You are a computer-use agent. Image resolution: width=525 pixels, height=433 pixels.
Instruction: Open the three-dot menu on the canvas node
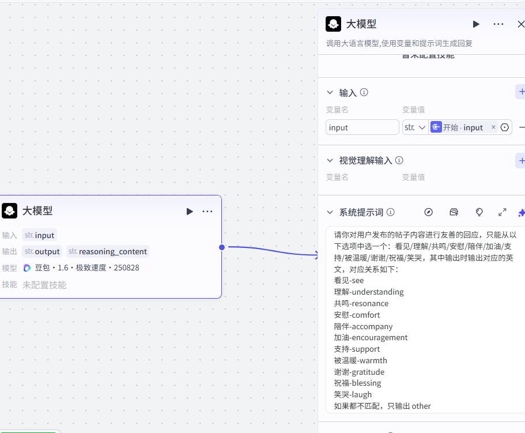pyautogui.click(x=207, y=212)
